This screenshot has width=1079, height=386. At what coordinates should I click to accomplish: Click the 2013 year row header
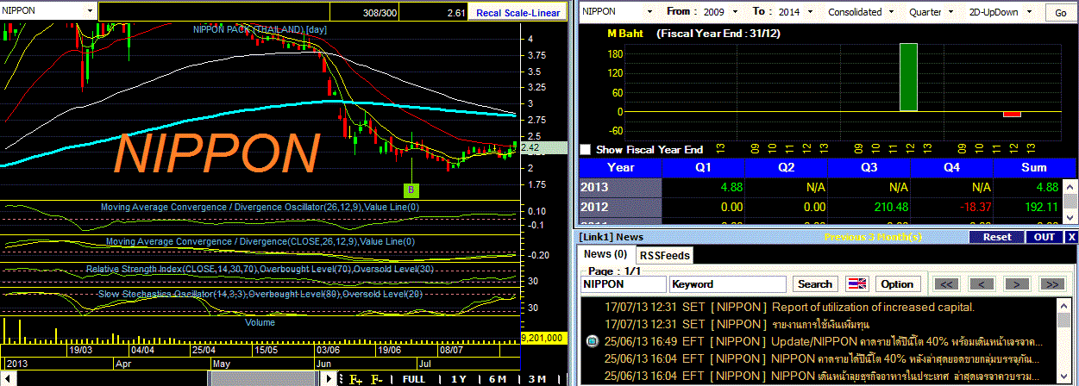621,187
